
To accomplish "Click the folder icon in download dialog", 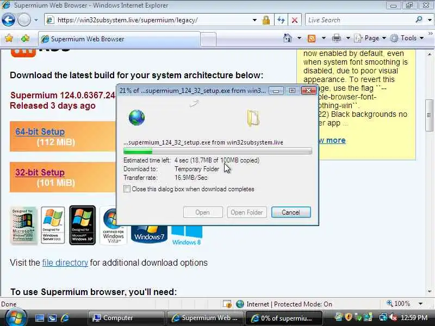I will tap(253, 118).
